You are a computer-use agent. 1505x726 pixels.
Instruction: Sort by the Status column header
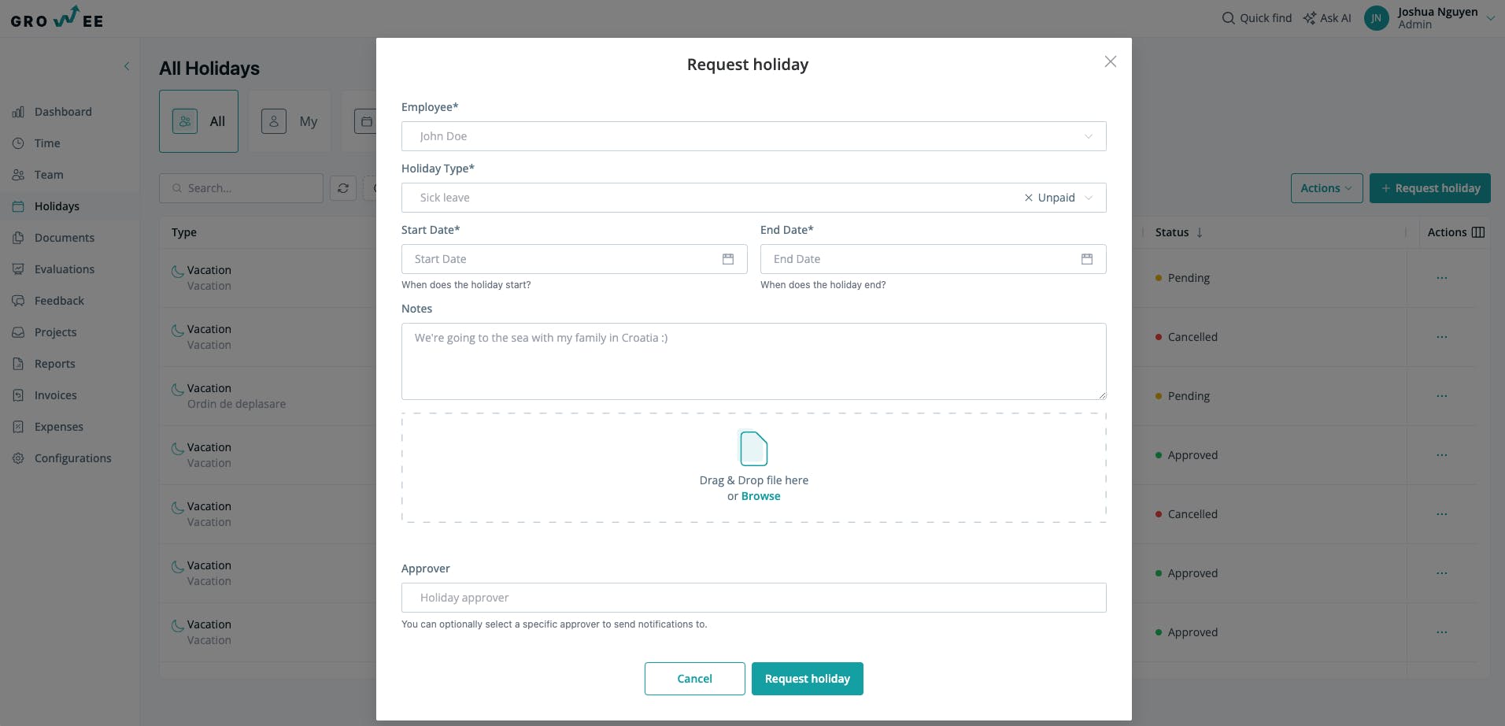point(1178,232)
